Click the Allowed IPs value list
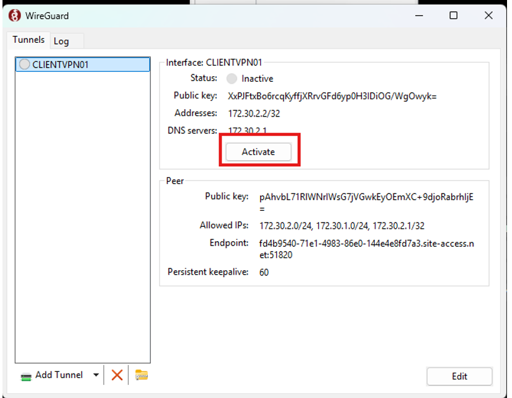This screenshot has width=512, height=398. pos(341,226)
